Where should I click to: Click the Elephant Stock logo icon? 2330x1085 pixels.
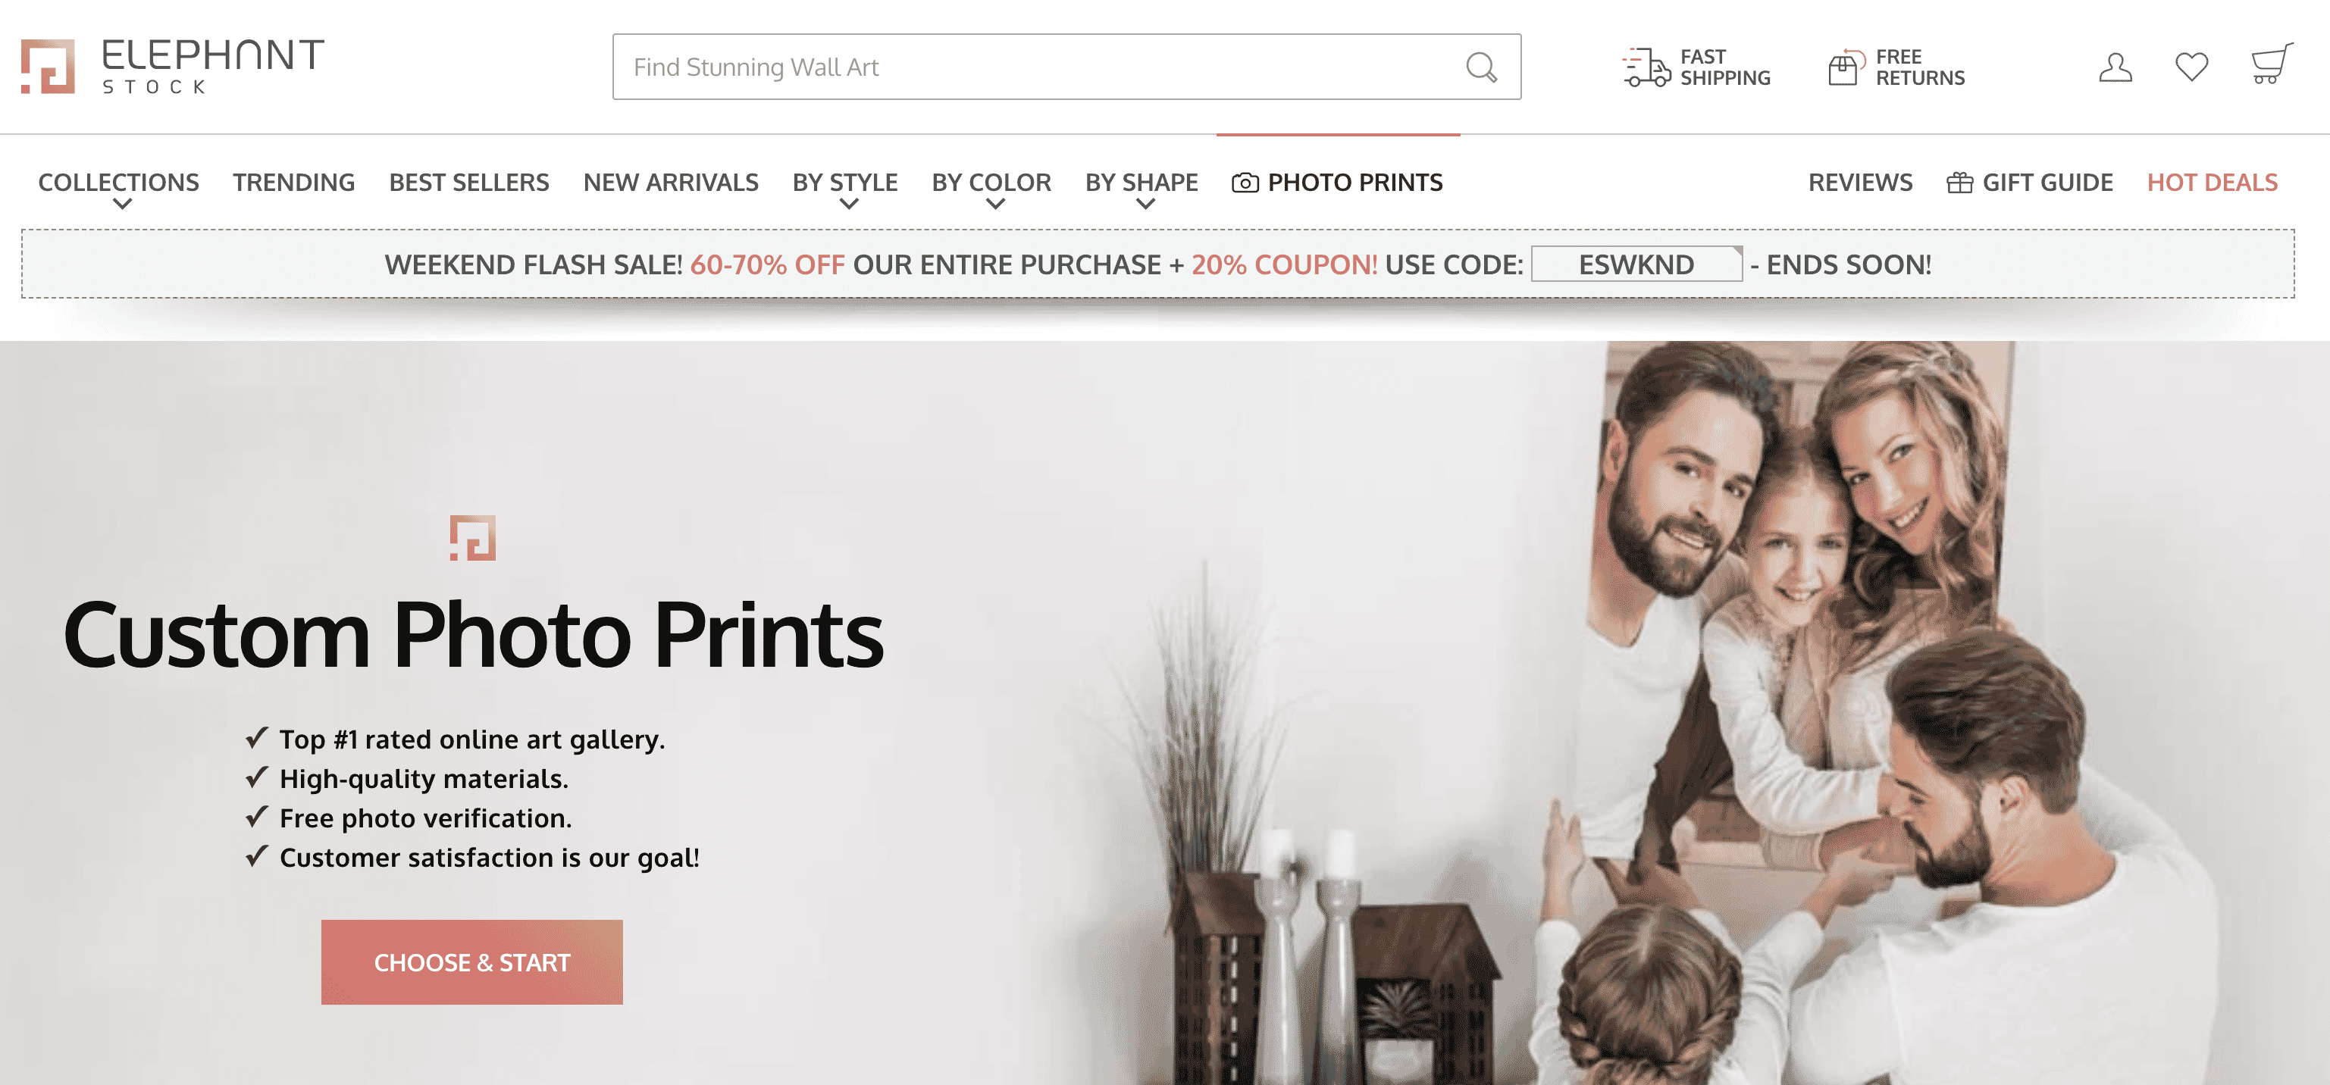[48, 66]
